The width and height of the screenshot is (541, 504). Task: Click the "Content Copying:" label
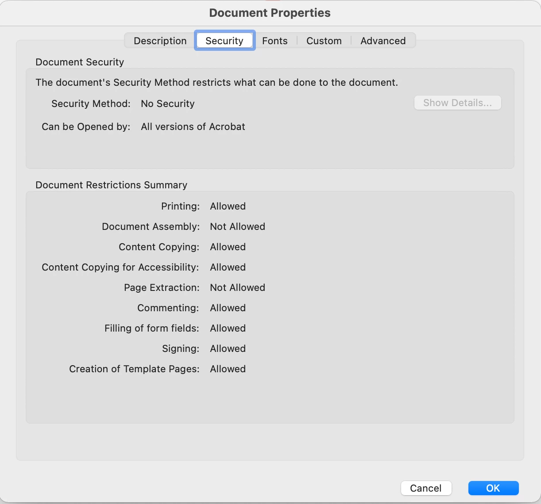point(159,247)
